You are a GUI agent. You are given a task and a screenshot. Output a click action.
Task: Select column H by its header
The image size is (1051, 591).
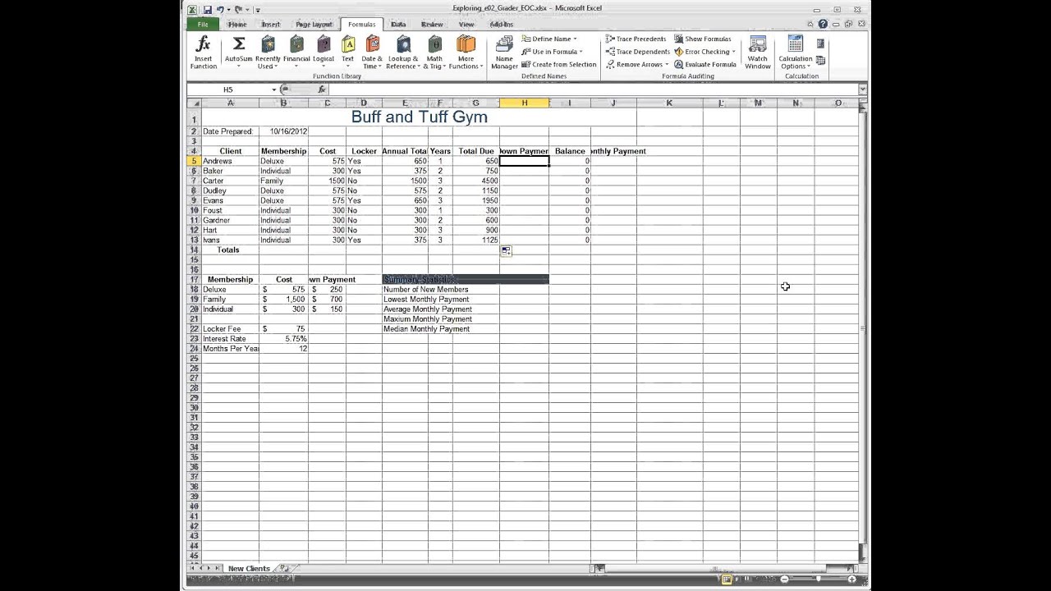pyautogui.click(x=524, y=103)
